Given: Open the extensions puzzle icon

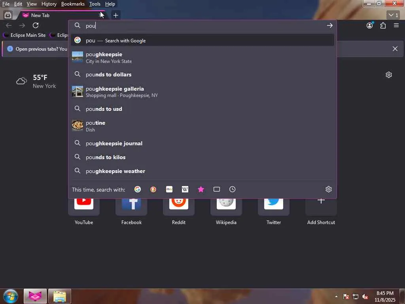Looking at the screenshot, I should [383, 25].
